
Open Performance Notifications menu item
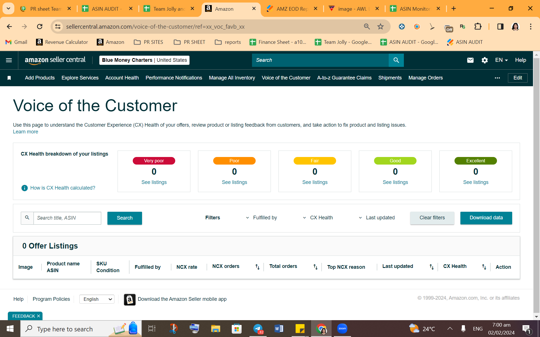click(174, 78)
